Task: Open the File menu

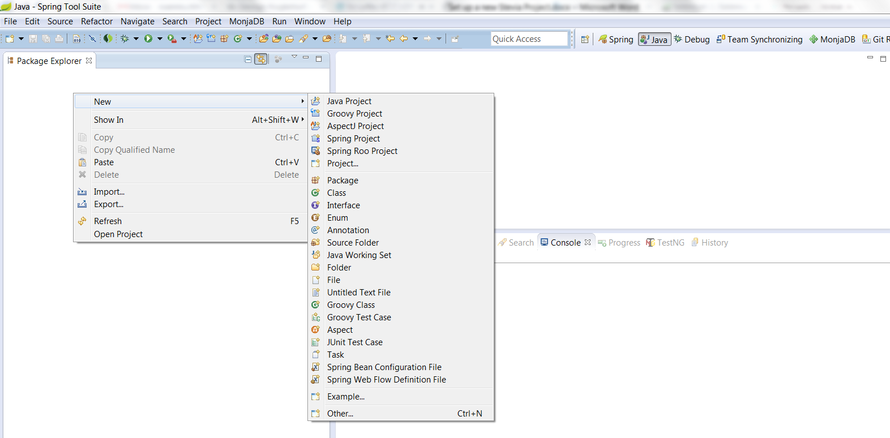Action: pos(10,21)
